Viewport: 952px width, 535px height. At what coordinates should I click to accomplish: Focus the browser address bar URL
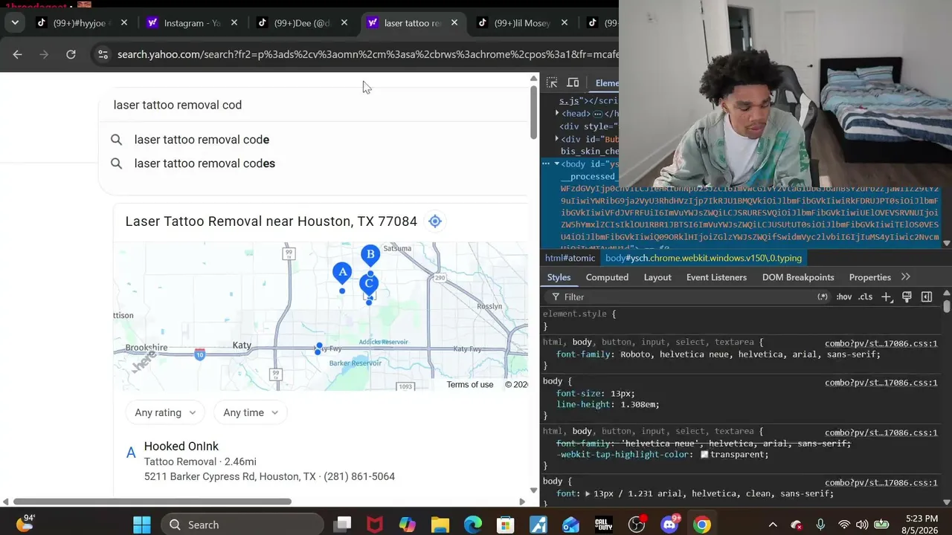[367, 54]
